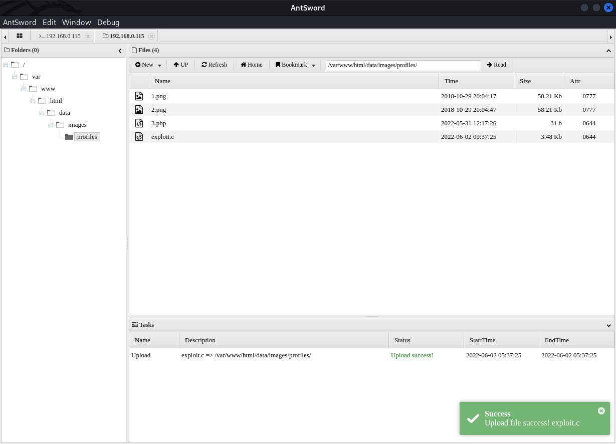Collapse the var tree node
Screen dimensions: 616x444
pyautogui.click(x=15, y=77)
